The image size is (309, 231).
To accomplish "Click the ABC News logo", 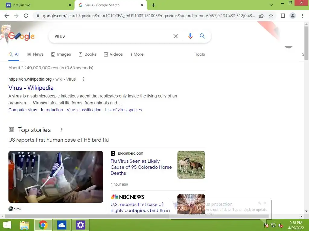I will click(x=14, y=209).
